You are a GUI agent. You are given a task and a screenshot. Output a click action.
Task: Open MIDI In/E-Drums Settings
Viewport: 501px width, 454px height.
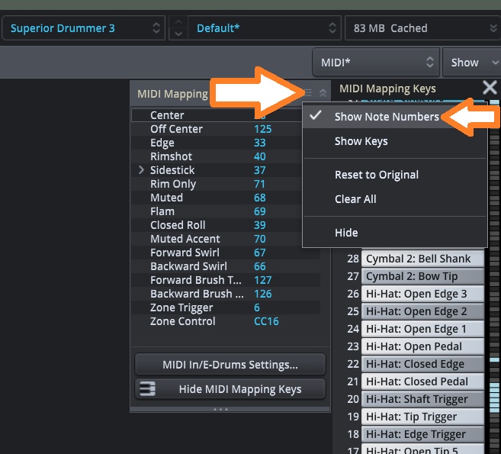230,365
